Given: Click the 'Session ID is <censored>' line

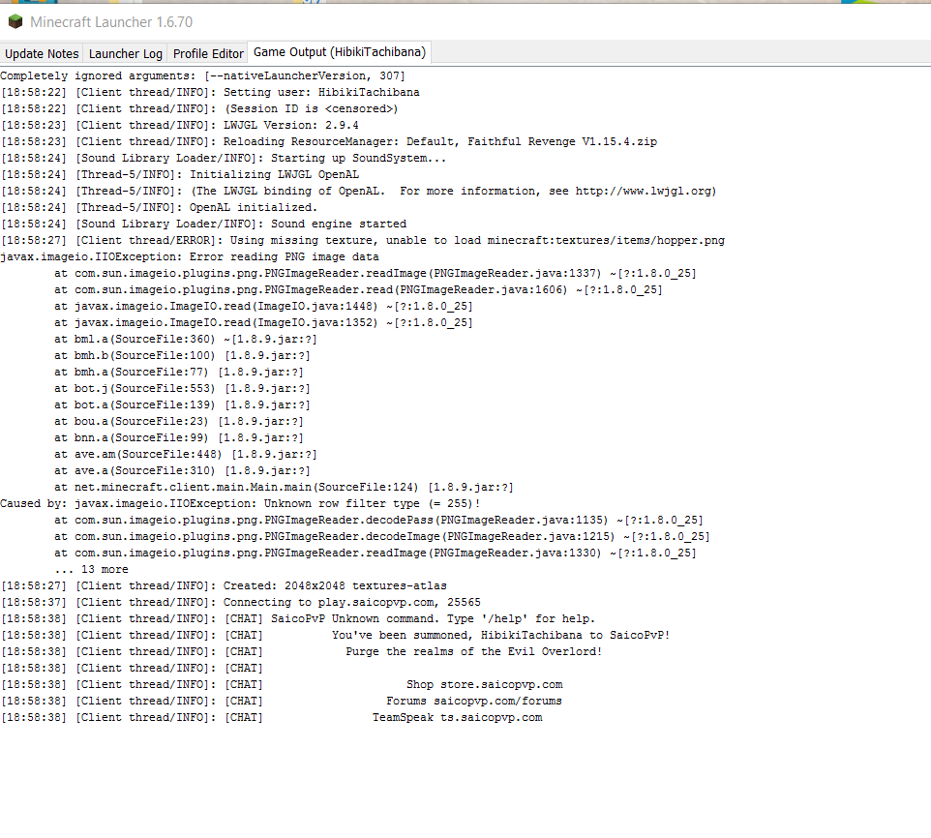Looking at the screenshot, I should 199,109.
